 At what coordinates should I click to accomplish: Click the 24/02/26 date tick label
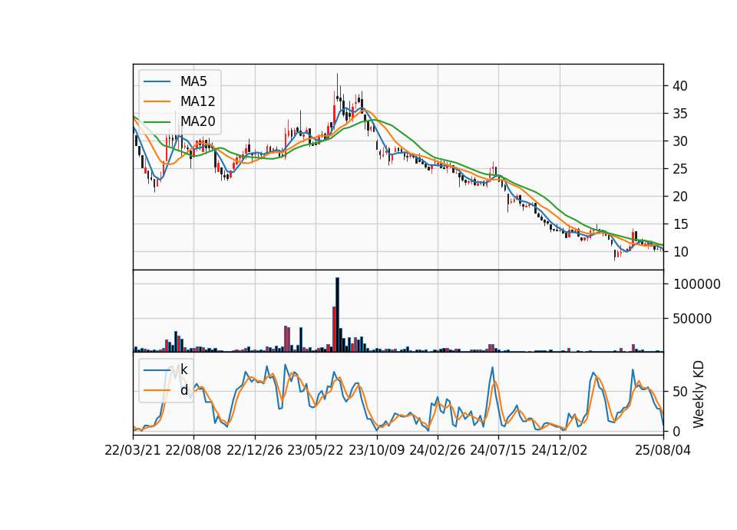click(437, 450)
